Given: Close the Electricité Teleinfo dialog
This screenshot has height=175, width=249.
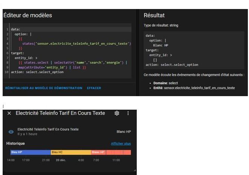Looking at the screenshot, I should tap(9, 113).
